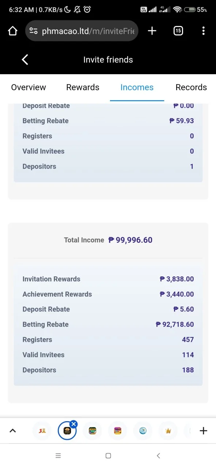The width and height of the screenshot is (216, 468).
Task: Select the crown icon tab thumbnail
Action: coord(168,431)
